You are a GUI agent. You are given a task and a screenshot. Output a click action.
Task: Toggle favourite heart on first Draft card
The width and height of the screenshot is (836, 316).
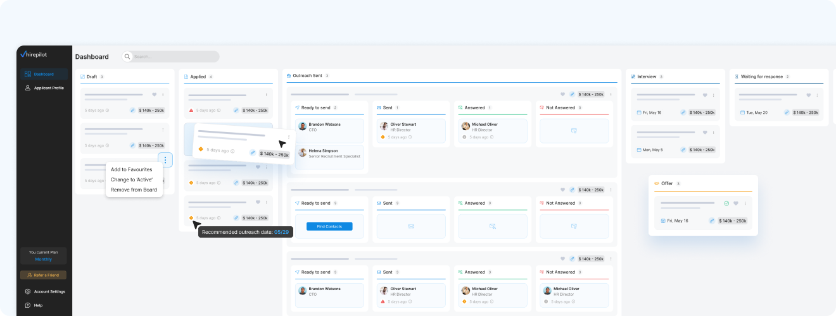click(154, 95)
